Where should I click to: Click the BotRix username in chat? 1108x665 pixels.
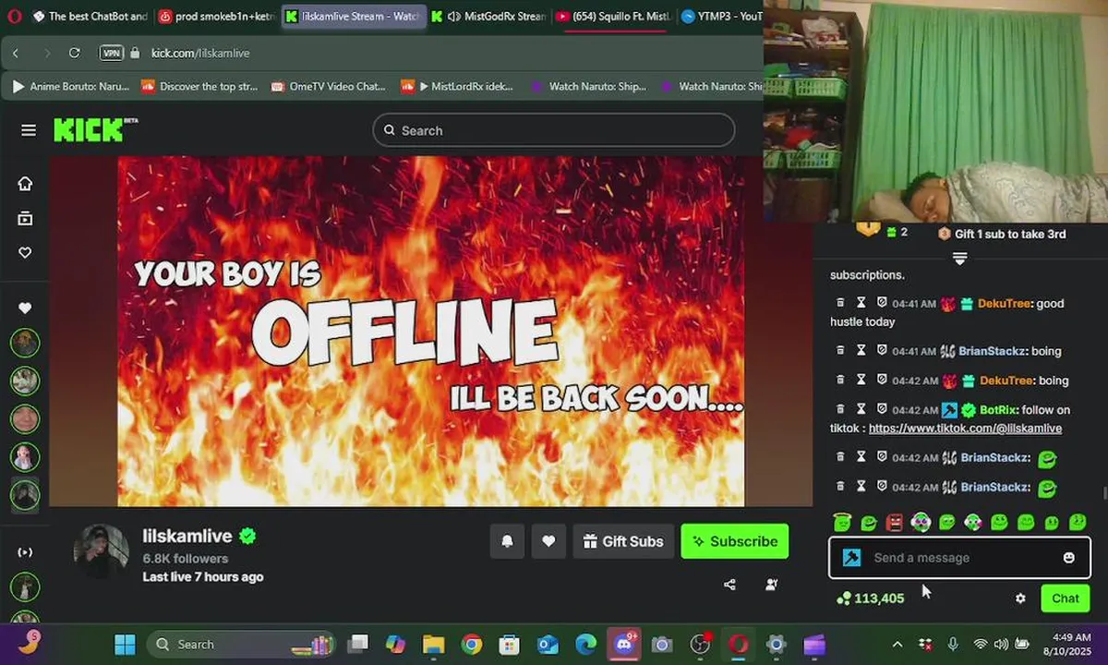998,409
